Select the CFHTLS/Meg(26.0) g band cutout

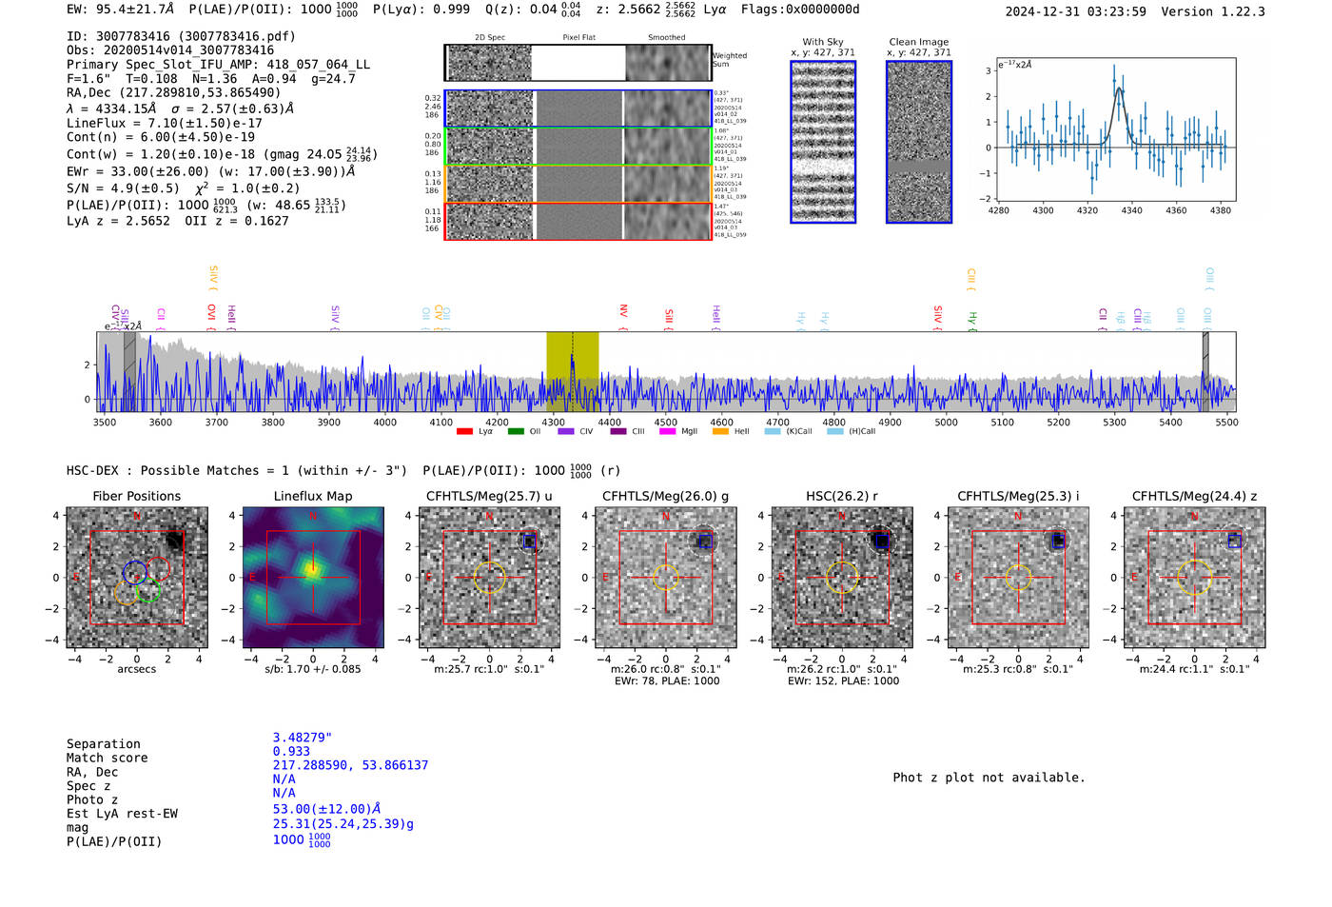(665, 577)
